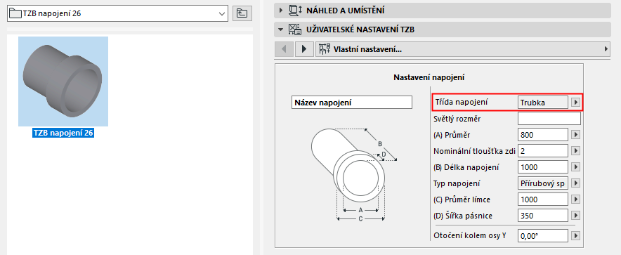Go to the previous settings page arrow
Viewport: 621px width, 255px height.
(x=284, y=49)
